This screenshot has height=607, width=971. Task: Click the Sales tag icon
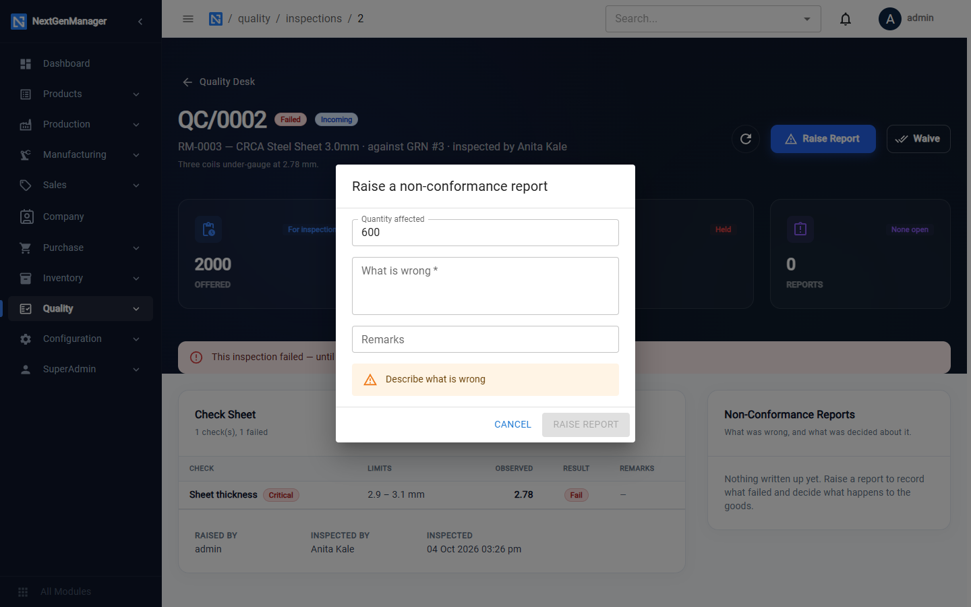point(26,185)
